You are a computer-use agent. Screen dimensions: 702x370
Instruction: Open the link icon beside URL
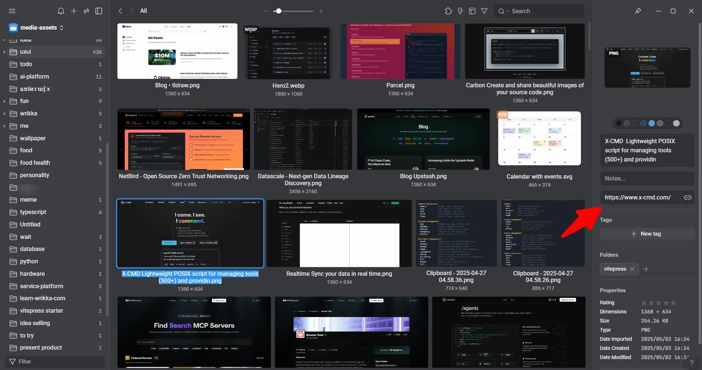click(x=688, y=198)
